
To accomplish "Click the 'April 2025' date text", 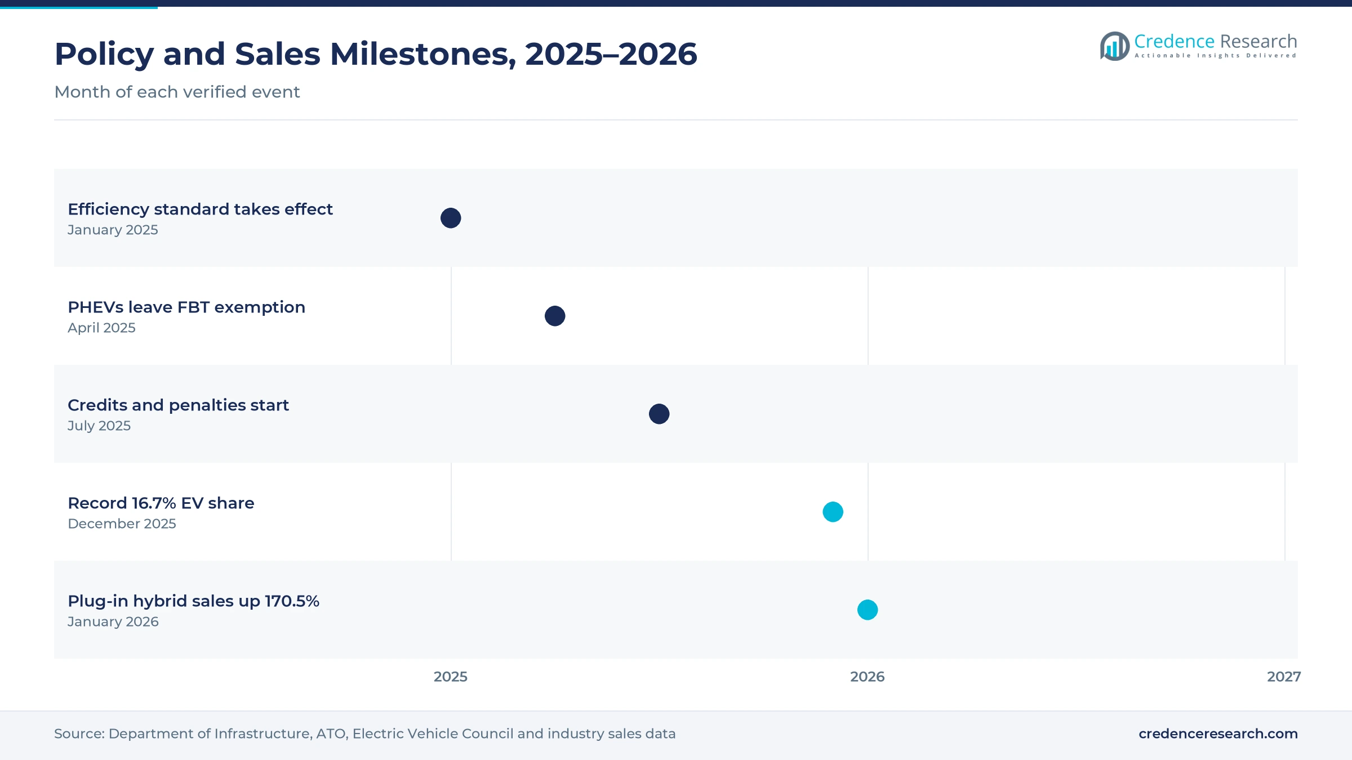I will (x=101, y=328).
